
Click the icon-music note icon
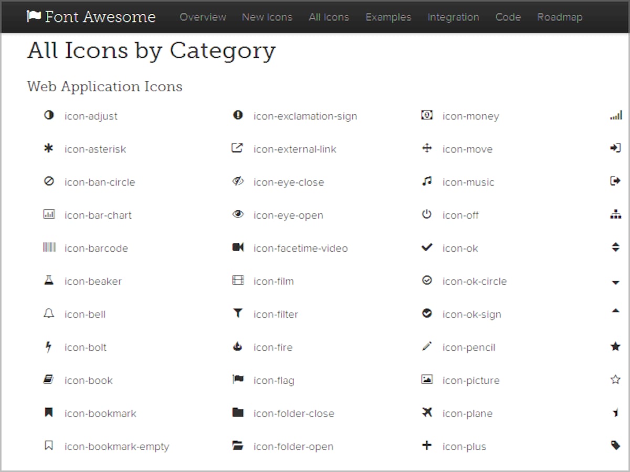(x=427, y=181)
